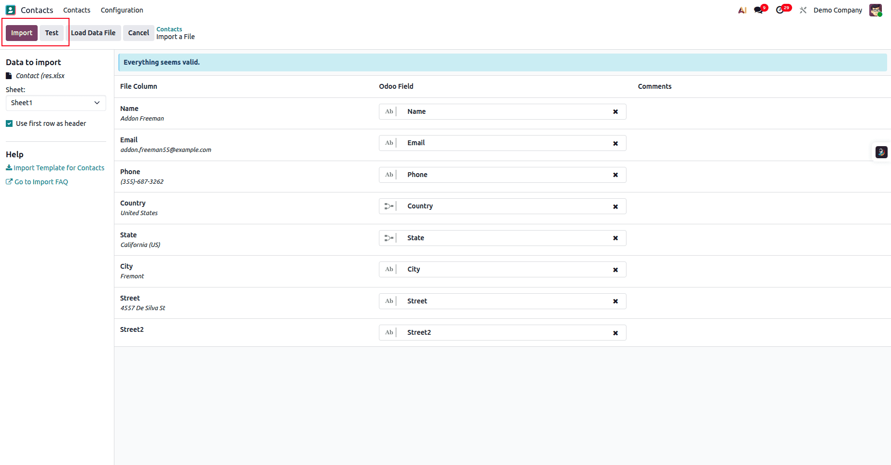Remove the Street2 field mapping with the X
Image resolution: width=891 pixels, height=465 pixels.
coord(615,332)
